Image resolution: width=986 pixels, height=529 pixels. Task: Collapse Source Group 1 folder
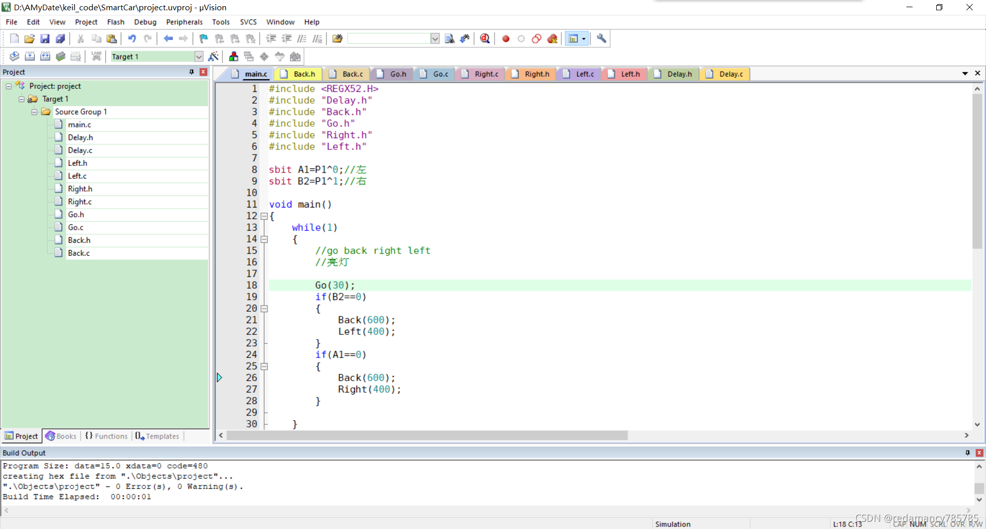click(x=34, y=112)
